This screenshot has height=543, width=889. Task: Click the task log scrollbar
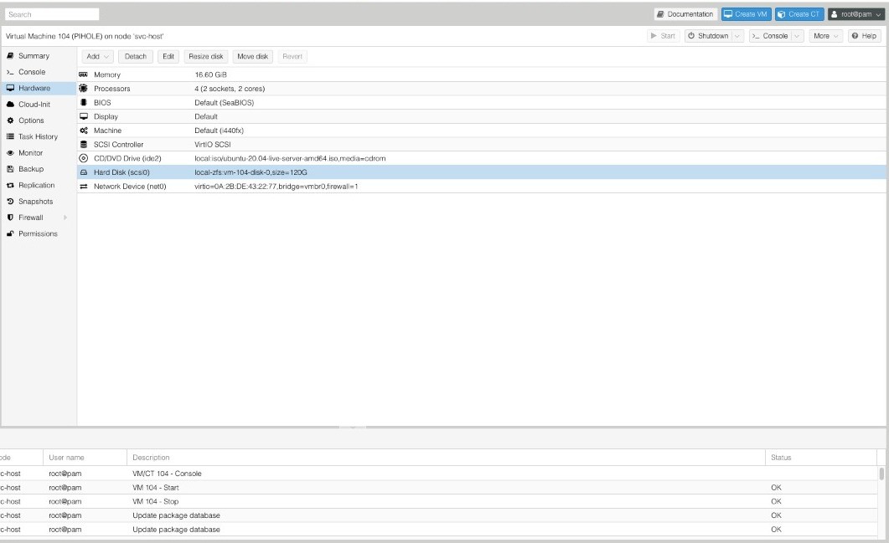point(881,474)
